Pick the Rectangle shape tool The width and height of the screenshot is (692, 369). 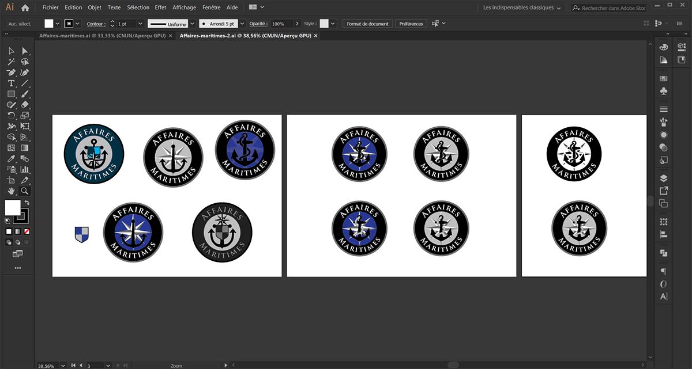click(x=11, y=94)
